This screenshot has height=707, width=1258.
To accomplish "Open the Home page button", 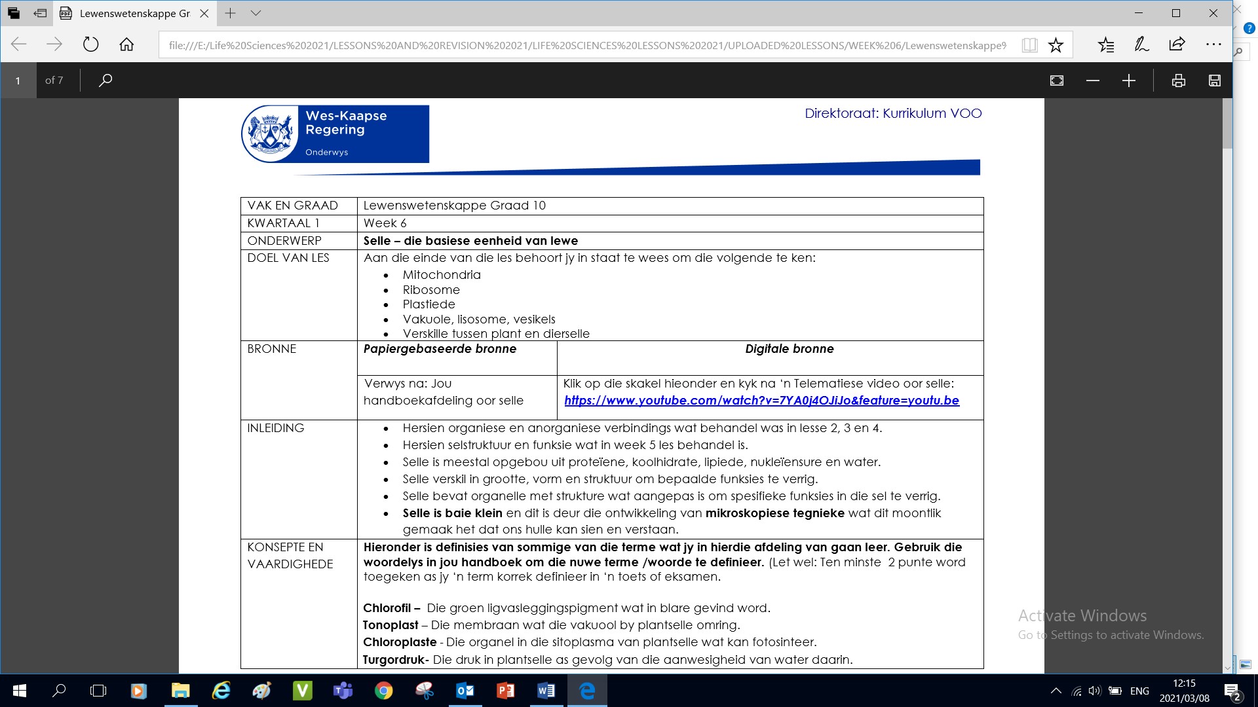I will click(x=126, y=45).
